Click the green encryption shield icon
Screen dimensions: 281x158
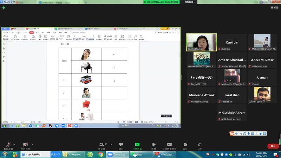4,7
